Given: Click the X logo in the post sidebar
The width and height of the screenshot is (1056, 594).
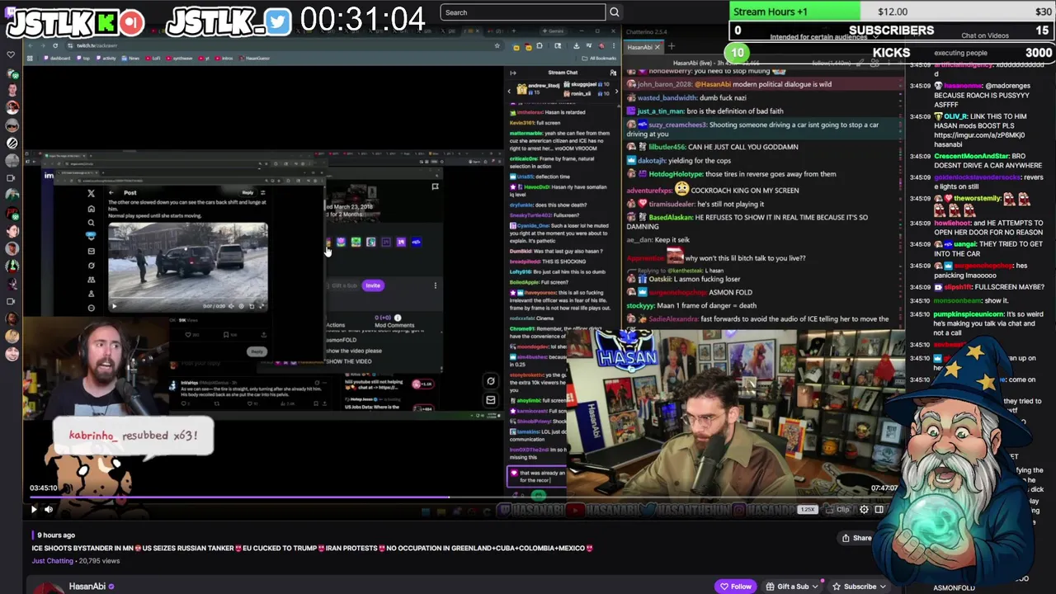Looking at the screenshot, I should 91,194.
